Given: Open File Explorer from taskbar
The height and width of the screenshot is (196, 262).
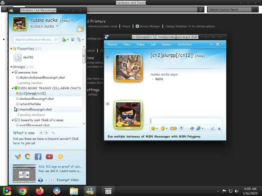Looking at the screenshot, I should [x=74, y=191].
